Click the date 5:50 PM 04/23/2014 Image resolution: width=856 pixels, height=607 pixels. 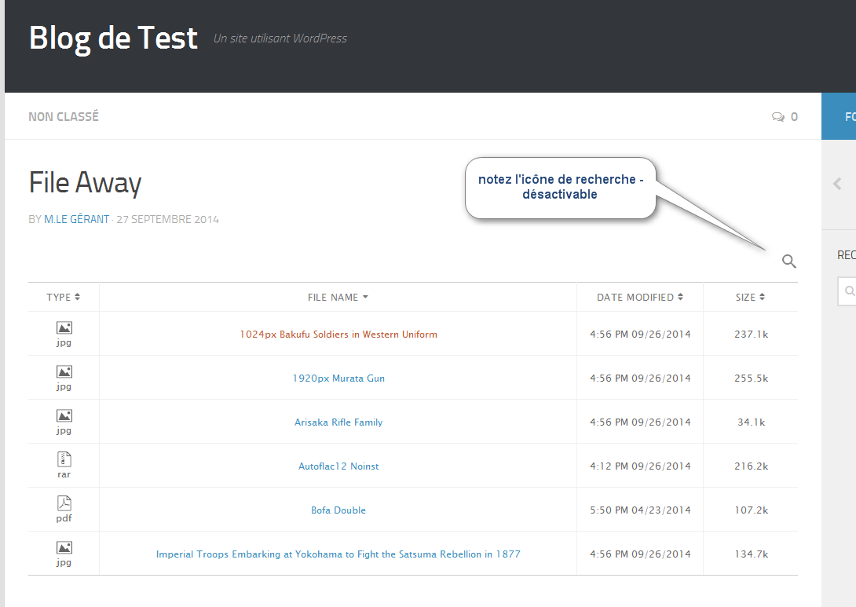pyautogui.click(x=640, y=510)
